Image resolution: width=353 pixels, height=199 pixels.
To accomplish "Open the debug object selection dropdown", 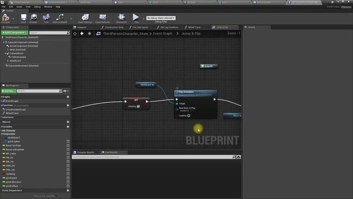I will pyautogui.click(x=161, y=18).
